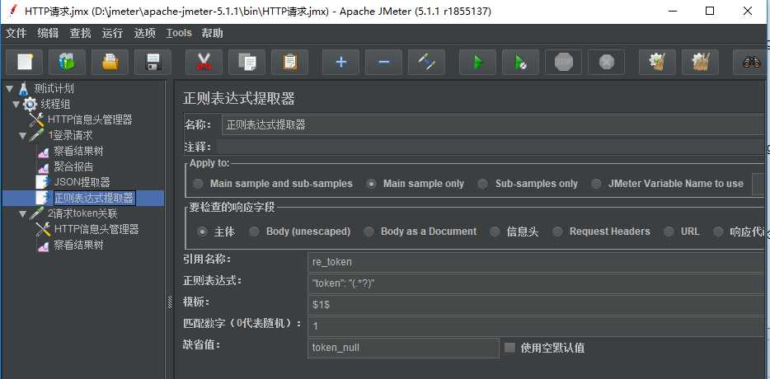Viewport: 770px width, 379px height.
Task: Open the 选项 menu
Action: [145, 34]
